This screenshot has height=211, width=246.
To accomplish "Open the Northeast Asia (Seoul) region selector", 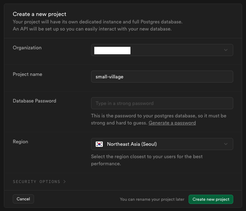I will click(x=162, y=144).
